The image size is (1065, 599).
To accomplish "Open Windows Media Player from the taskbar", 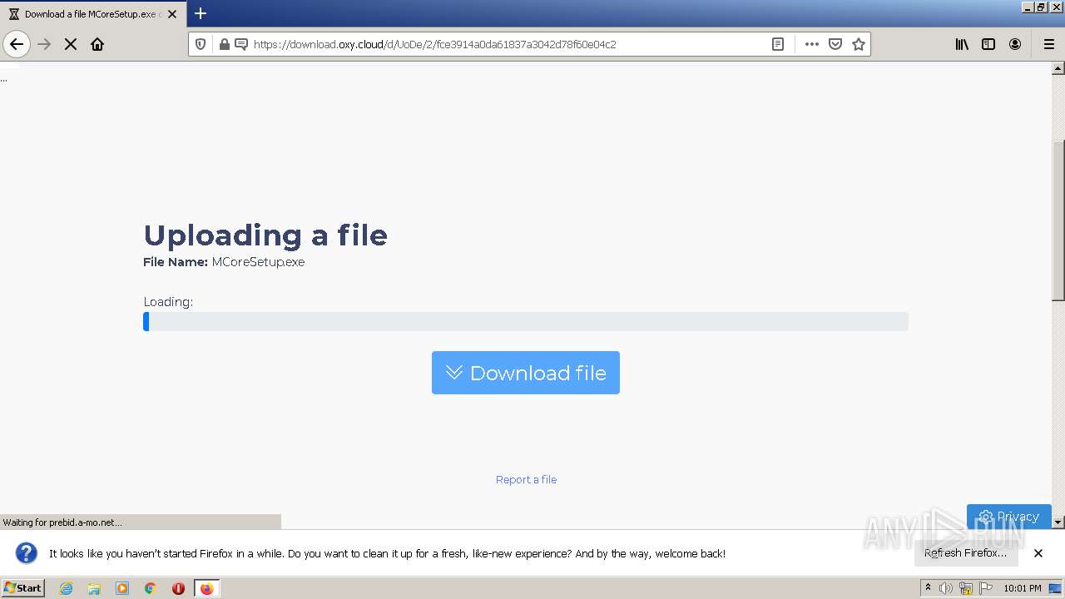I will 122,588.
